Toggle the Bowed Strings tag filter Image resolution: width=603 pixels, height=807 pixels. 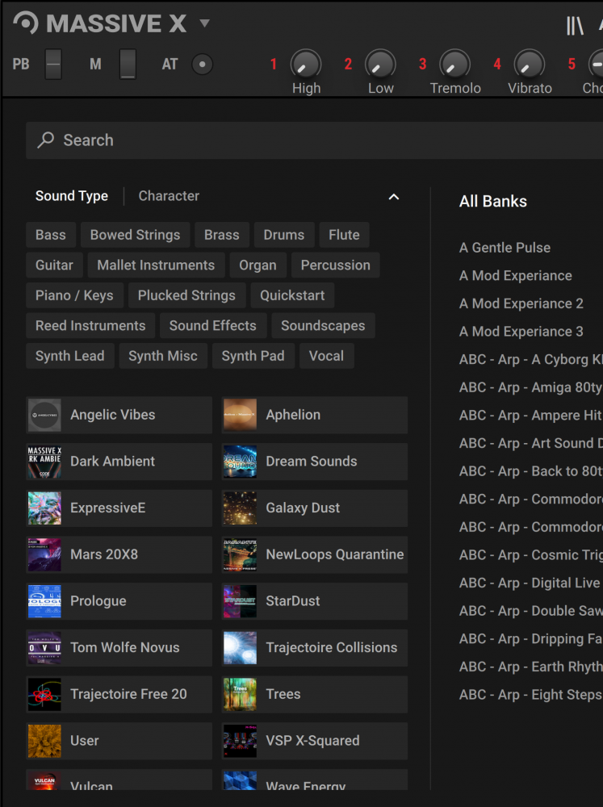(135, 235)
